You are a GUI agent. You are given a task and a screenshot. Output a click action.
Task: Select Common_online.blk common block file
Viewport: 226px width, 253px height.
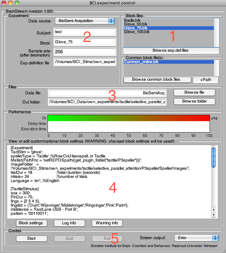[140, 62]
